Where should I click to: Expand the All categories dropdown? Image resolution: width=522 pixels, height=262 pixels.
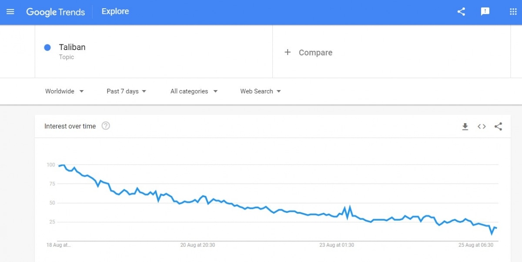click(194, 91)
